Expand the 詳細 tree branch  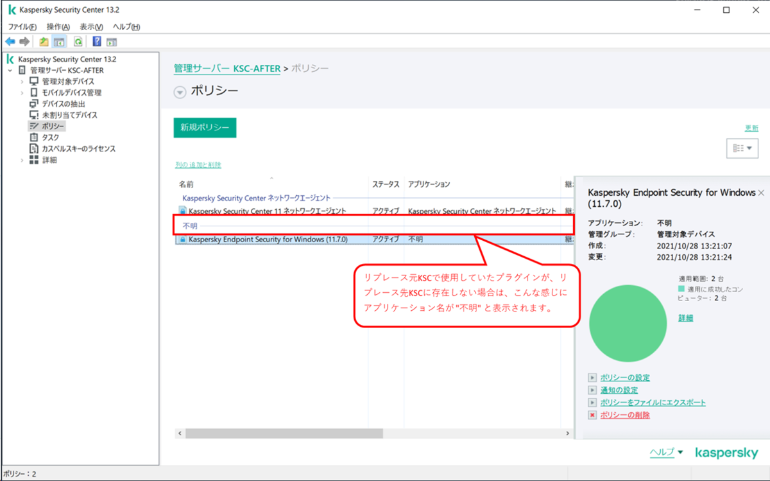[x=22, y=160]
